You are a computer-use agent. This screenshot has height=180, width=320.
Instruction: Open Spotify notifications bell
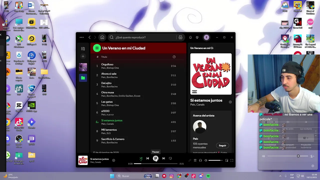point(190,37)
